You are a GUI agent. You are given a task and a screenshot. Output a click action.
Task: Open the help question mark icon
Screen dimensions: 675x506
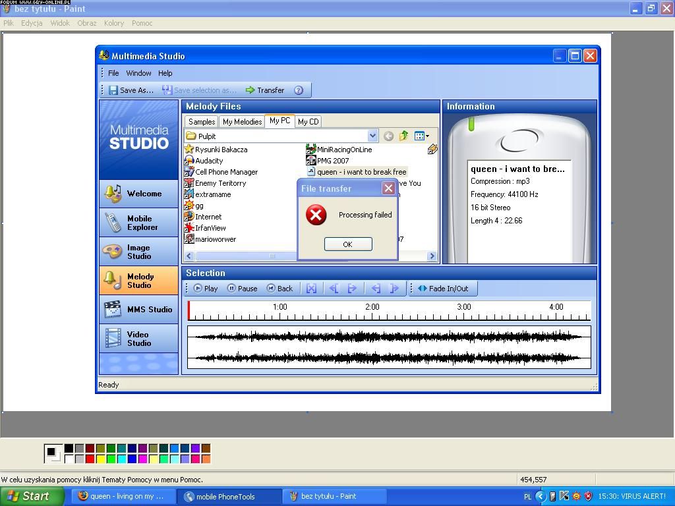pyautogui.click(x=299, y=90)
